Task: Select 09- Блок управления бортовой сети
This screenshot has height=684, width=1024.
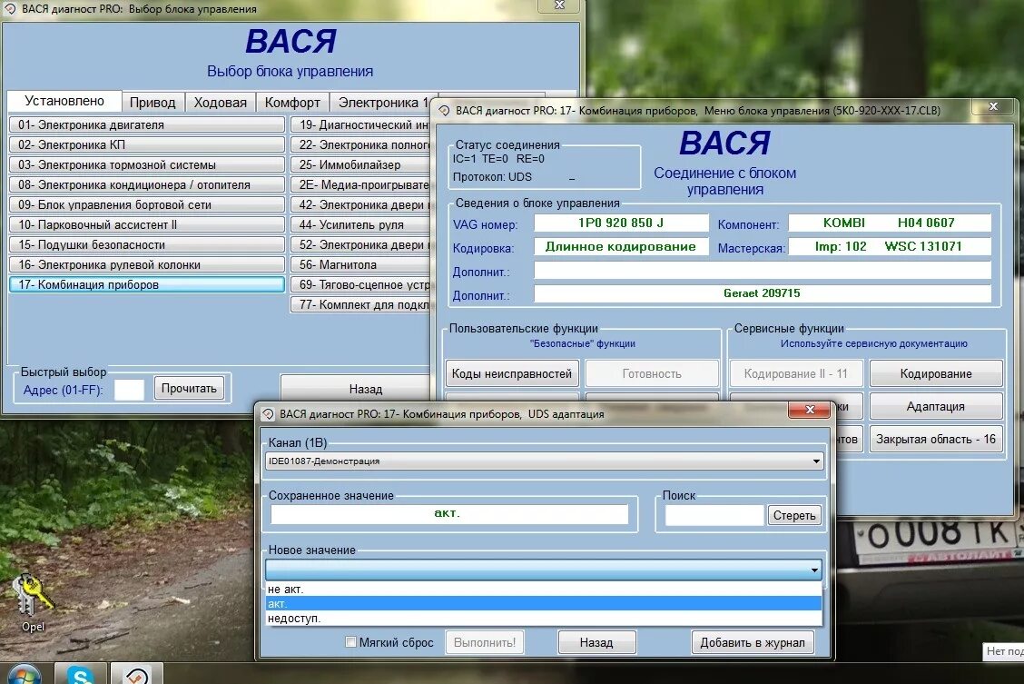Action: coord(147,204)
